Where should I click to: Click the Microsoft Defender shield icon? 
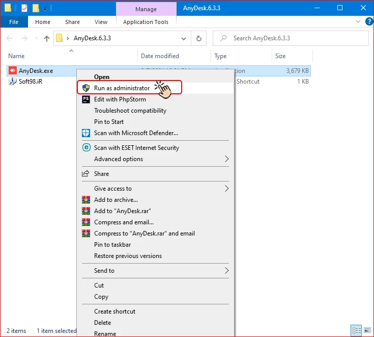[86, 133]
